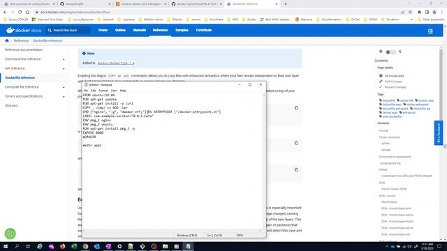Open Reference documentation in sidebar
The image size is (447, 251).
tap(24, 50)
